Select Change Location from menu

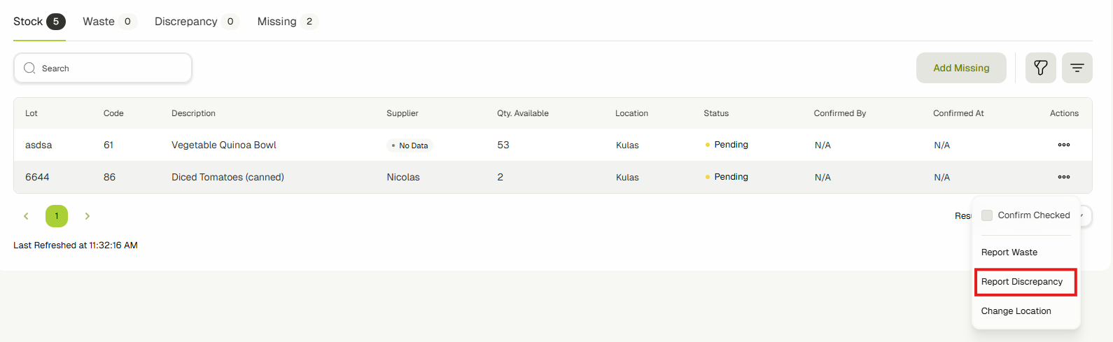pos(1016,311)
